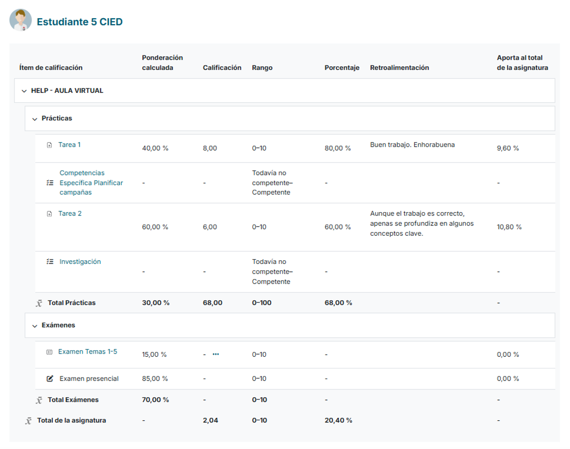The height and width of the screenshot is (449, 570).
Task: Click the outcome icon beside Competencias Específica
Action: 50,183
